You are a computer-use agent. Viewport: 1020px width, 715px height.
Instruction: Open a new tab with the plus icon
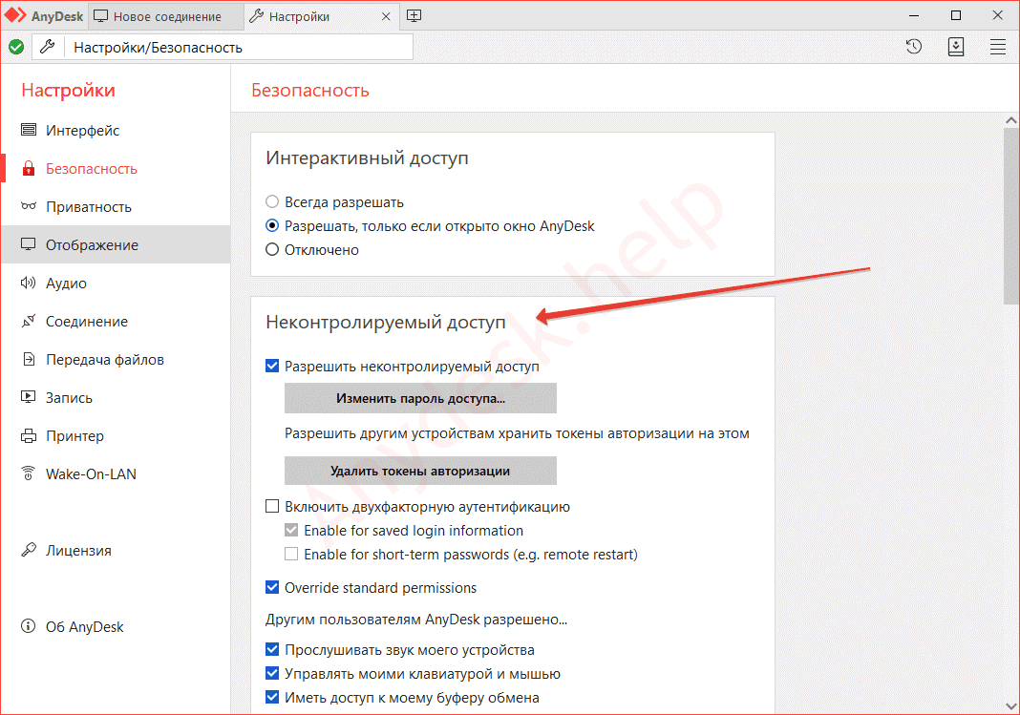[x=414, y=15]
